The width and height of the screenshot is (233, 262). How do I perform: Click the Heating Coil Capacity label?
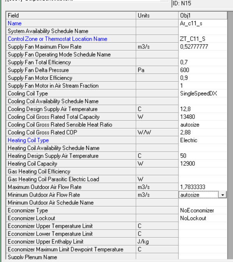(32, 164)
